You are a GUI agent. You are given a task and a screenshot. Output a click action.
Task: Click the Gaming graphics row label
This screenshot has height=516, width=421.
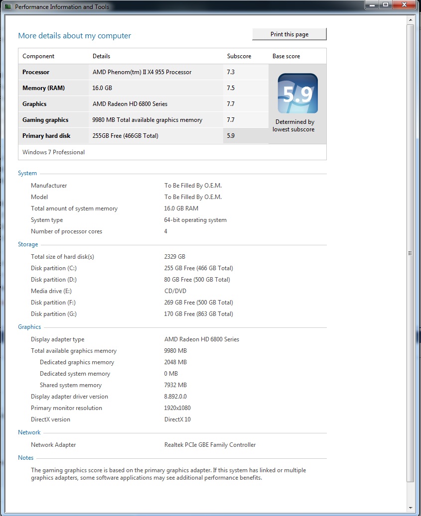pos(45,120)
